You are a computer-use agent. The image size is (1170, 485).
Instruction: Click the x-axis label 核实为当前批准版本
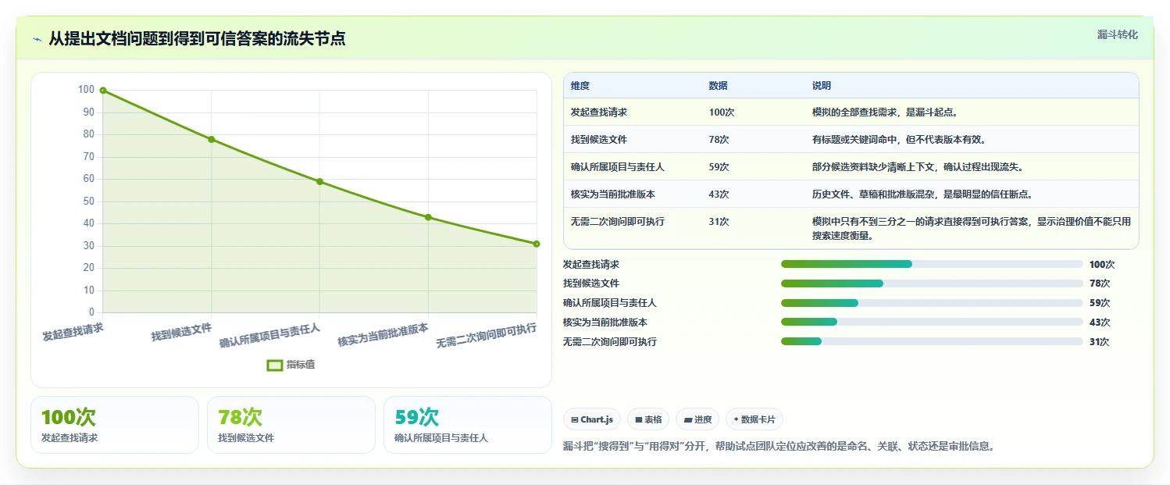[x=383, y=335]
